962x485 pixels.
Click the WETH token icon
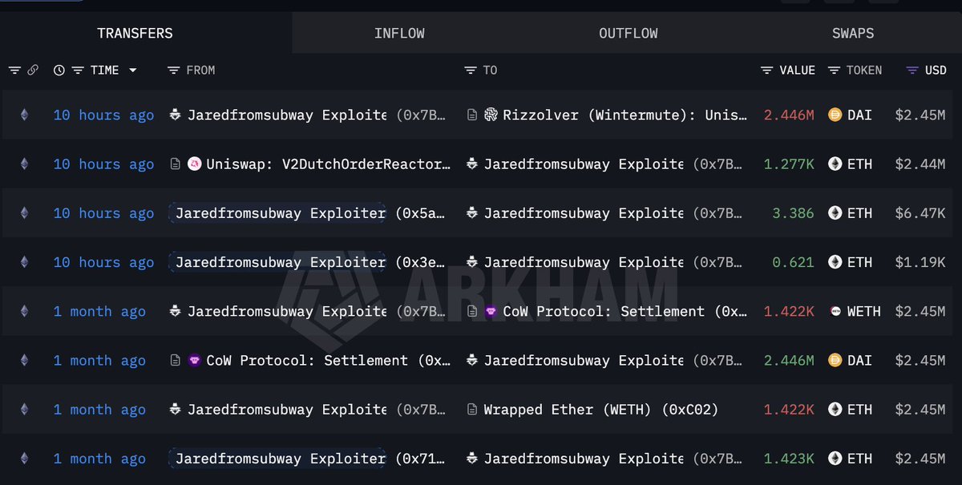click(x=835, y=311)
